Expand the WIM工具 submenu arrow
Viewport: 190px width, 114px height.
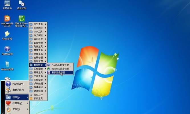46,32
